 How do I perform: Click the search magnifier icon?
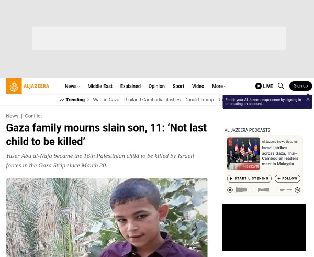coord(281,86)
